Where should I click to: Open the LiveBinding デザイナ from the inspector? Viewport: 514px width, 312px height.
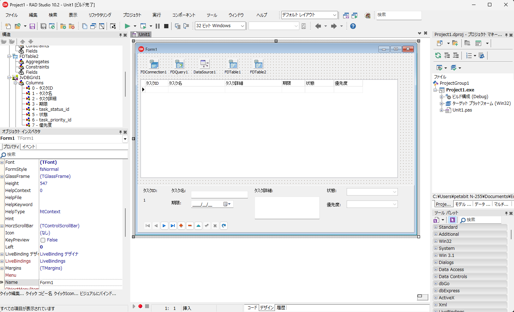pos(59,254)
